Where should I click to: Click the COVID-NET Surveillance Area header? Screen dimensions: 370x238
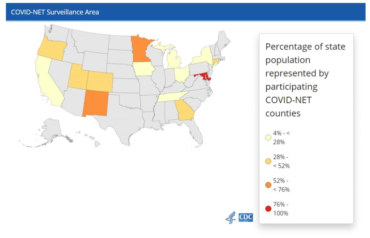click(x=55, y=12)
